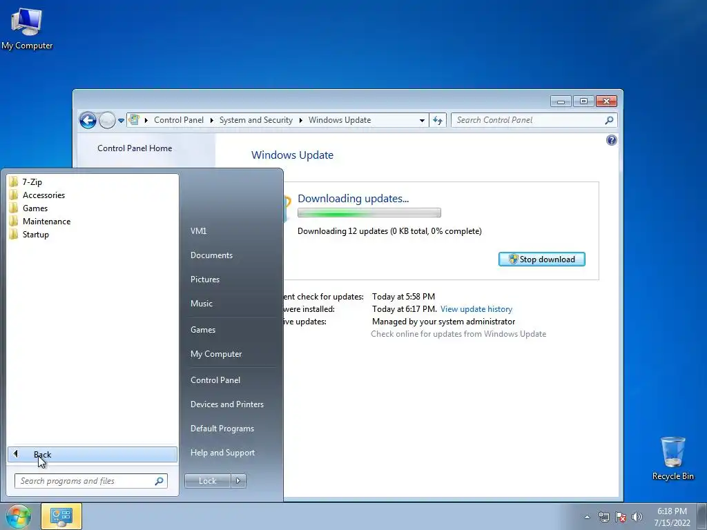Click the Windows Start orb
Viewport: 707px width, 530px height.
coord(18,516)
